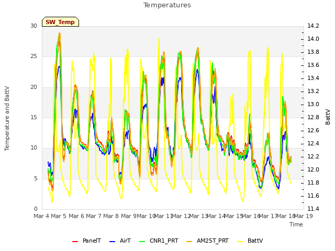335x251 pixels.
Task: Click the Mar 7 x-axis tick label
Action: 94,216
